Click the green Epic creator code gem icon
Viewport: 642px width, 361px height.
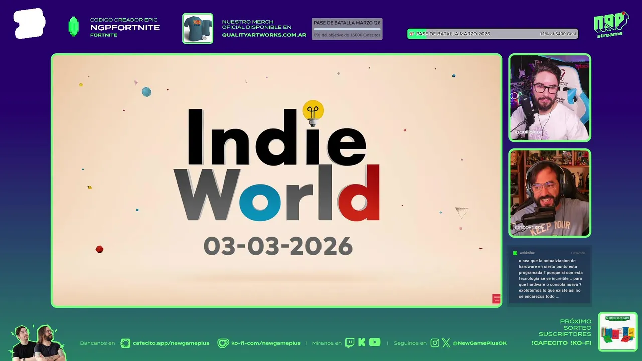[x=74, y=27]
